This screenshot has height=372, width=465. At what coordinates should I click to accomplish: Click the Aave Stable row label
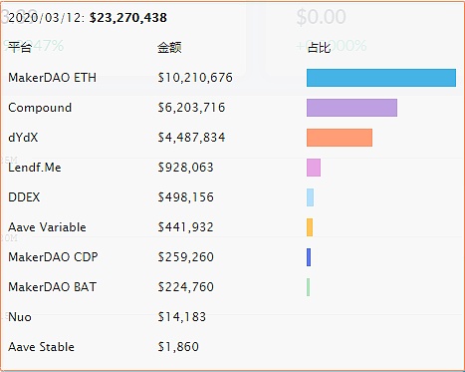[x=41, y=347]
